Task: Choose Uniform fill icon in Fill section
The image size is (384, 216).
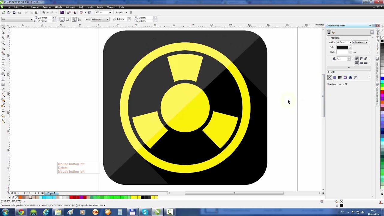Action: [335, 77]
